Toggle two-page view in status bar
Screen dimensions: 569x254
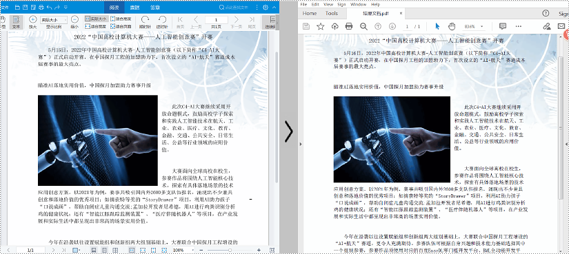[x=115, y=250]
